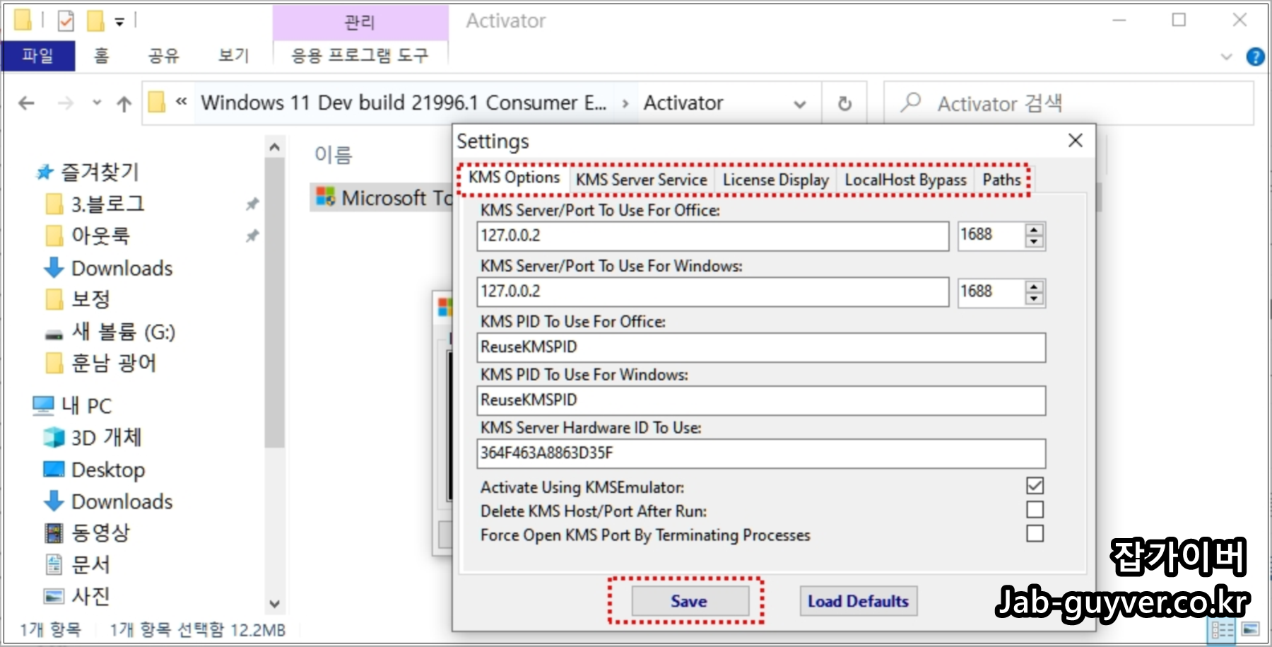This screenshot has width=1272, height=647.
Task: Toggle Activate Using KMSEmulator checkbox
Action: [x=1035, y=486]
